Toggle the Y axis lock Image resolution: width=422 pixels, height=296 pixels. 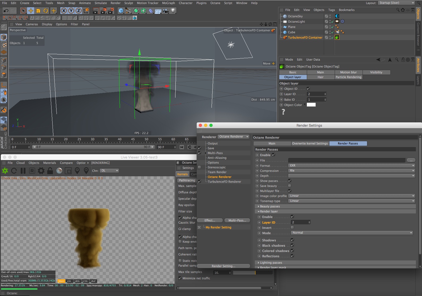click(71, 11)
